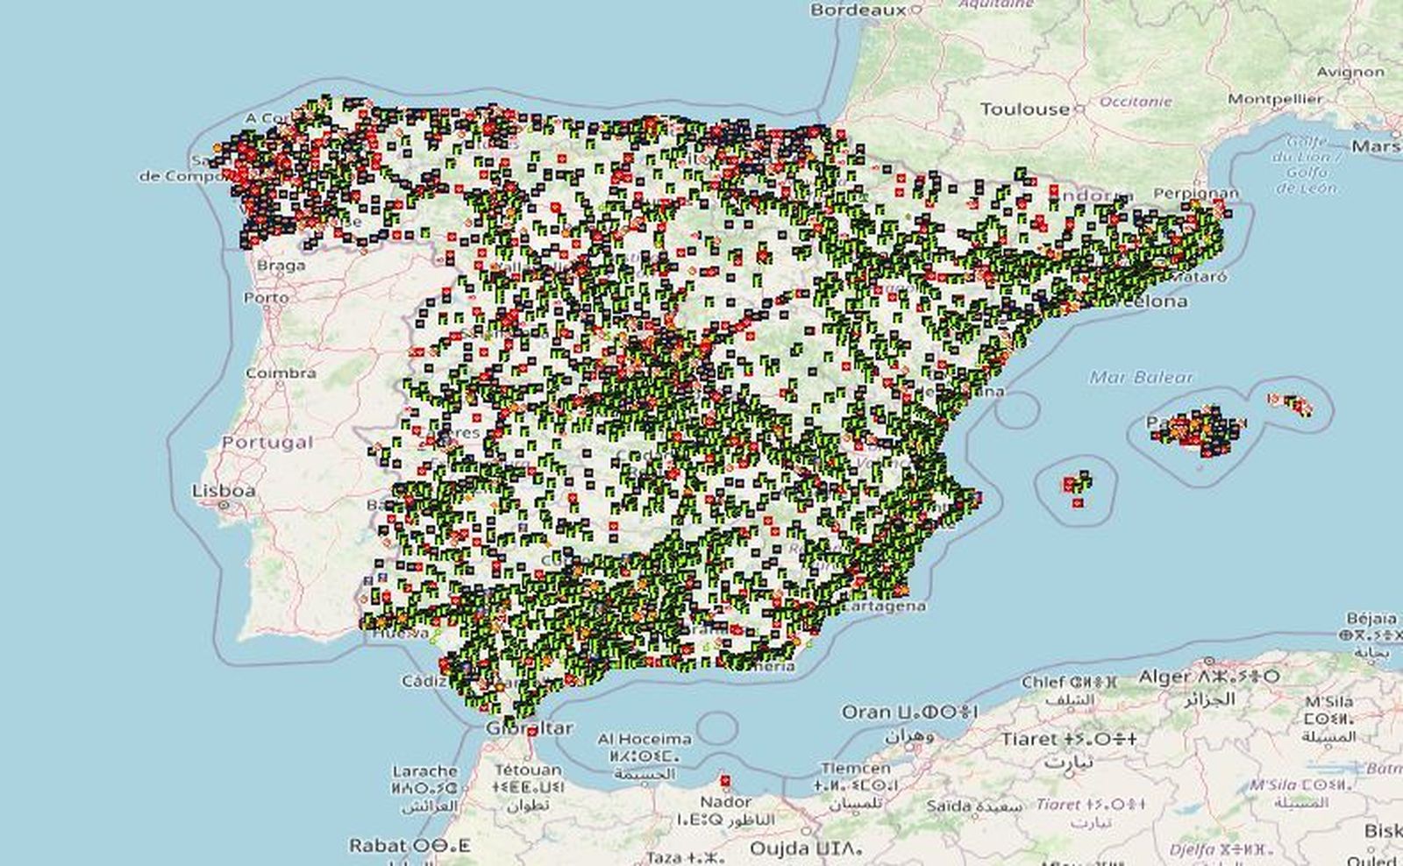Click the Avignon city label

tap(1350, 71)
